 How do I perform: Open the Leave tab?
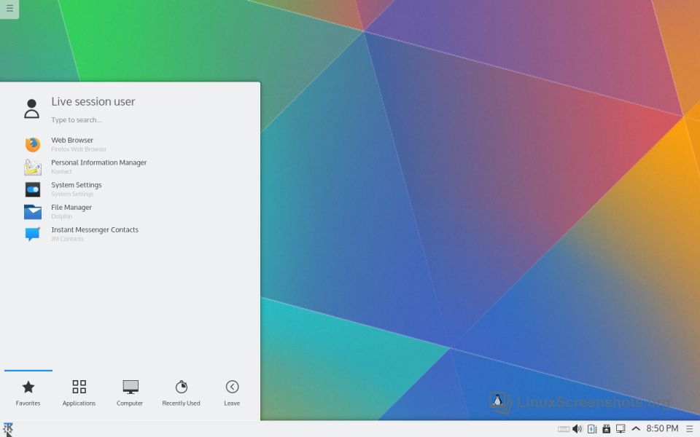(232, 393)
